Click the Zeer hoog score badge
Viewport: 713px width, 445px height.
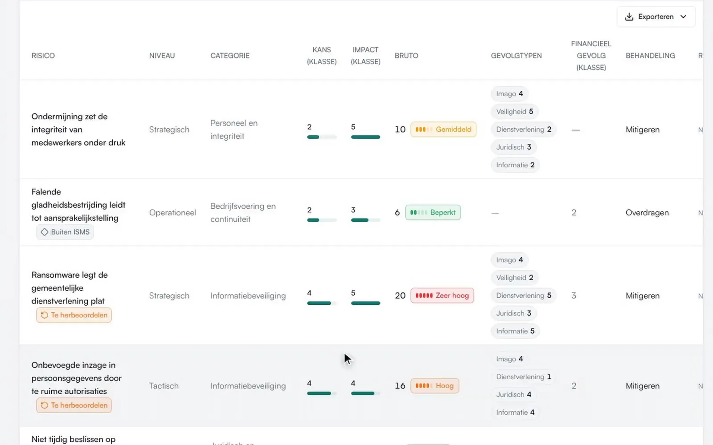tap(442, 295)
